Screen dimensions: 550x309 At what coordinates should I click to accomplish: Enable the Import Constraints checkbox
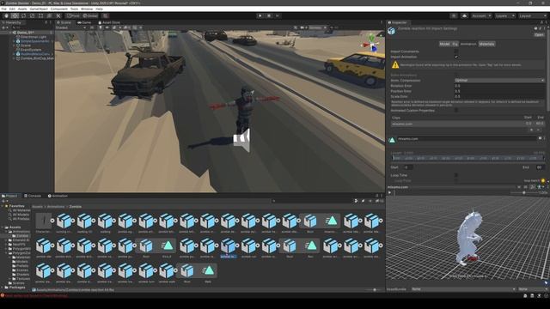click(456, 51)
